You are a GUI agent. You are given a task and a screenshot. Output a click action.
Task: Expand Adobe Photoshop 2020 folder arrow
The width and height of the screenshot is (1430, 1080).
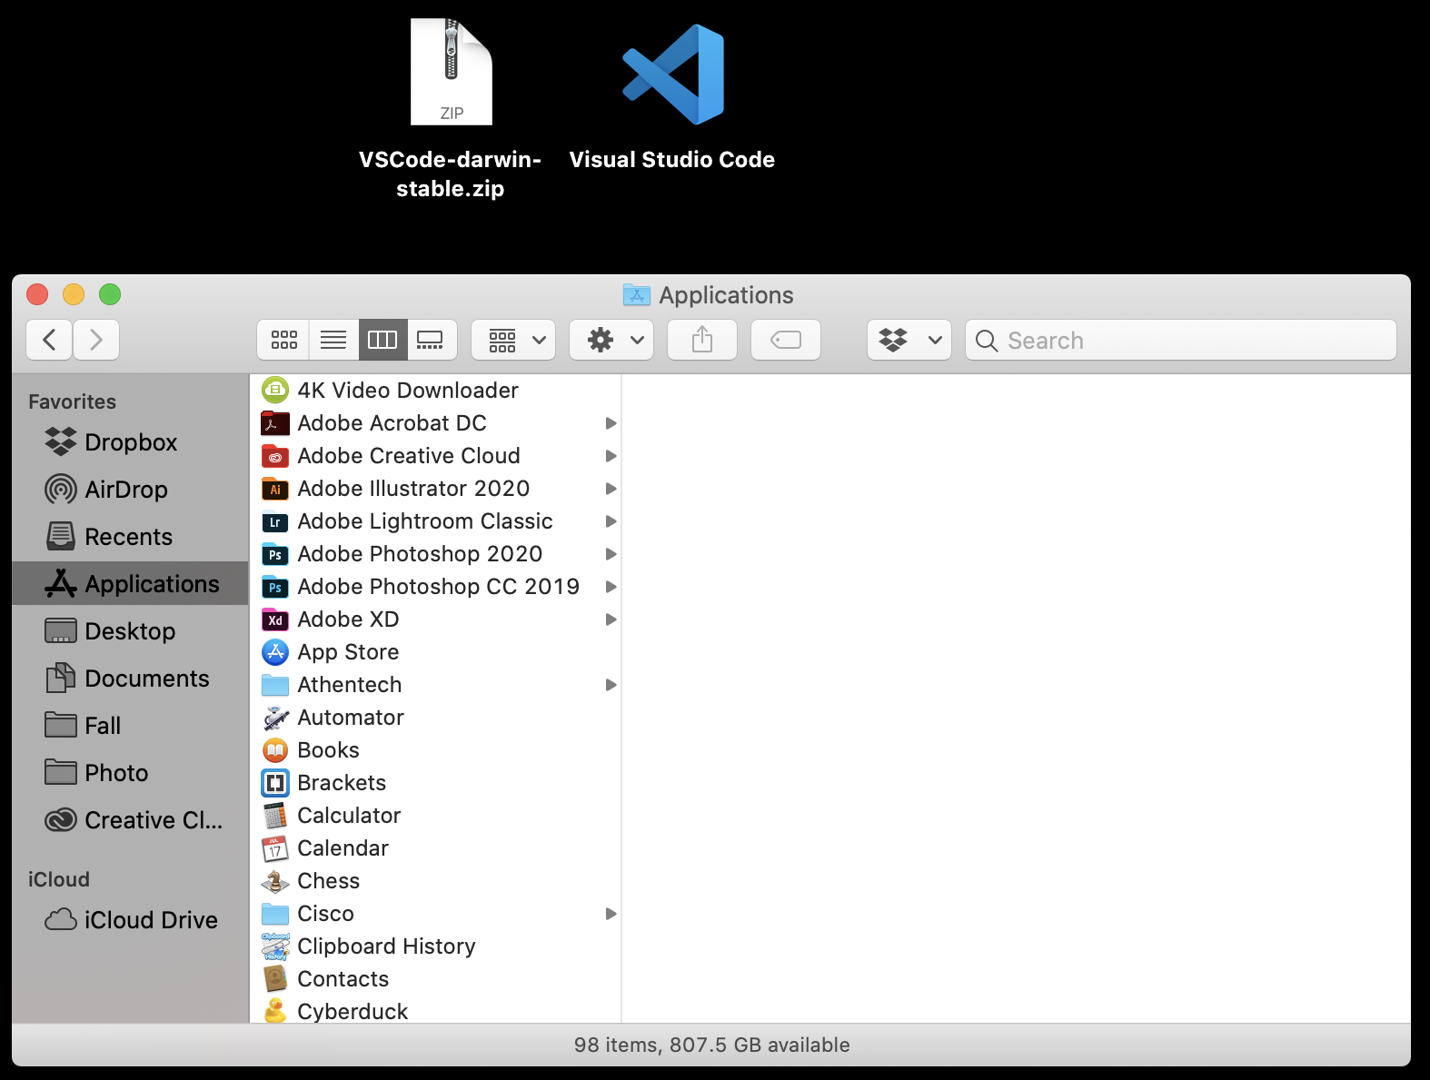(611, 554)
